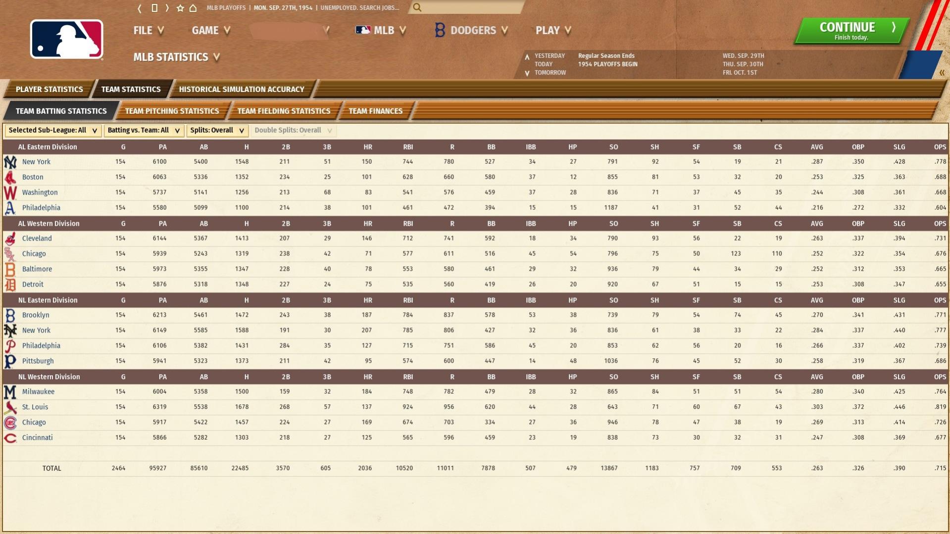Click the MLB logo in header
Viewport: 950px width, 534px height.
(66, 40)
